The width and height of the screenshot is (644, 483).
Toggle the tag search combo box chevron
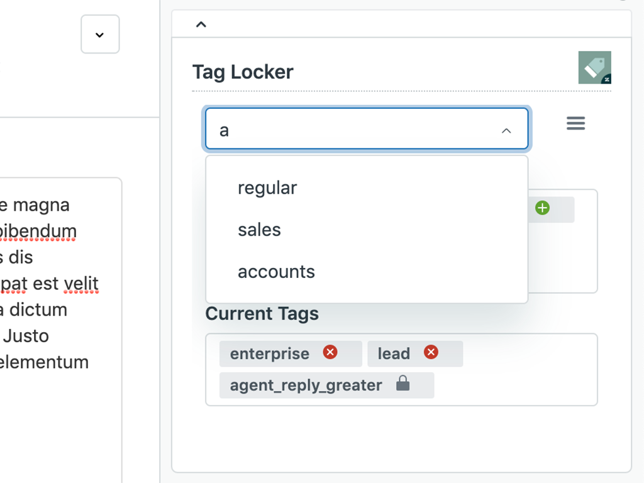coord(506,131)
